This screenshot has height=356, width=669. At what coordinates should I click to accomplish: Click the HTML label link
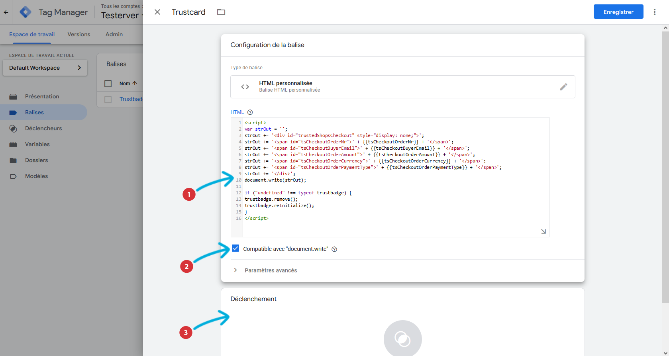point(237,112)
